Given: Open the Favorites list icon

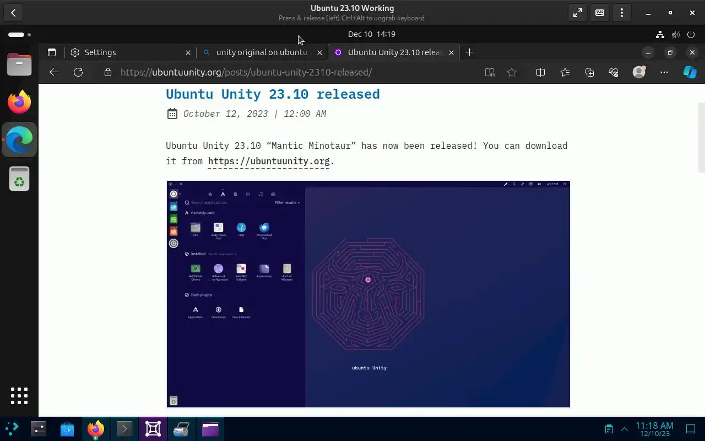Looking at the screenshot, I should tap(565, 72).
